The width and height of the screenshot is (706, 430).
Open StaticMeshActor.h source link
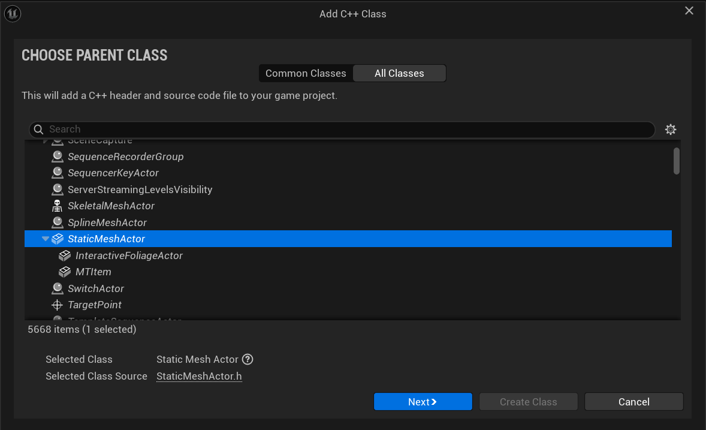(199, 377)
